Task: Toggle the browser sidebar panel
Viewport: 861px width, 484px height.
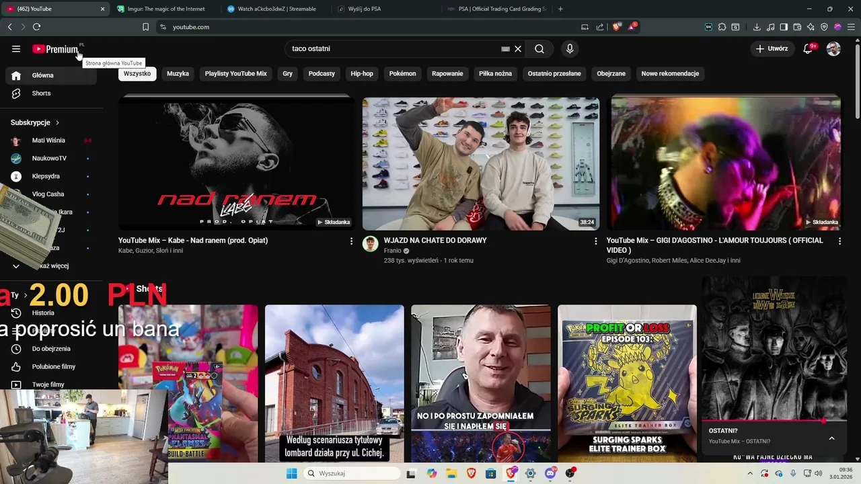Action: (784, 27)
